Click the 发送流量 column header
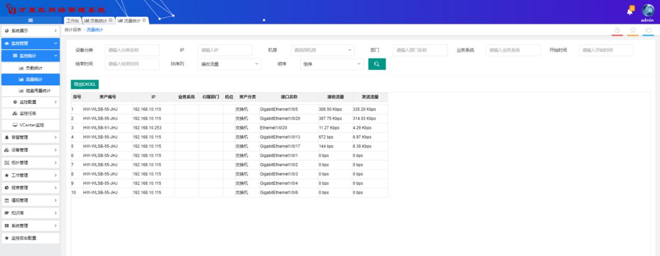 (x=369, y=97)
